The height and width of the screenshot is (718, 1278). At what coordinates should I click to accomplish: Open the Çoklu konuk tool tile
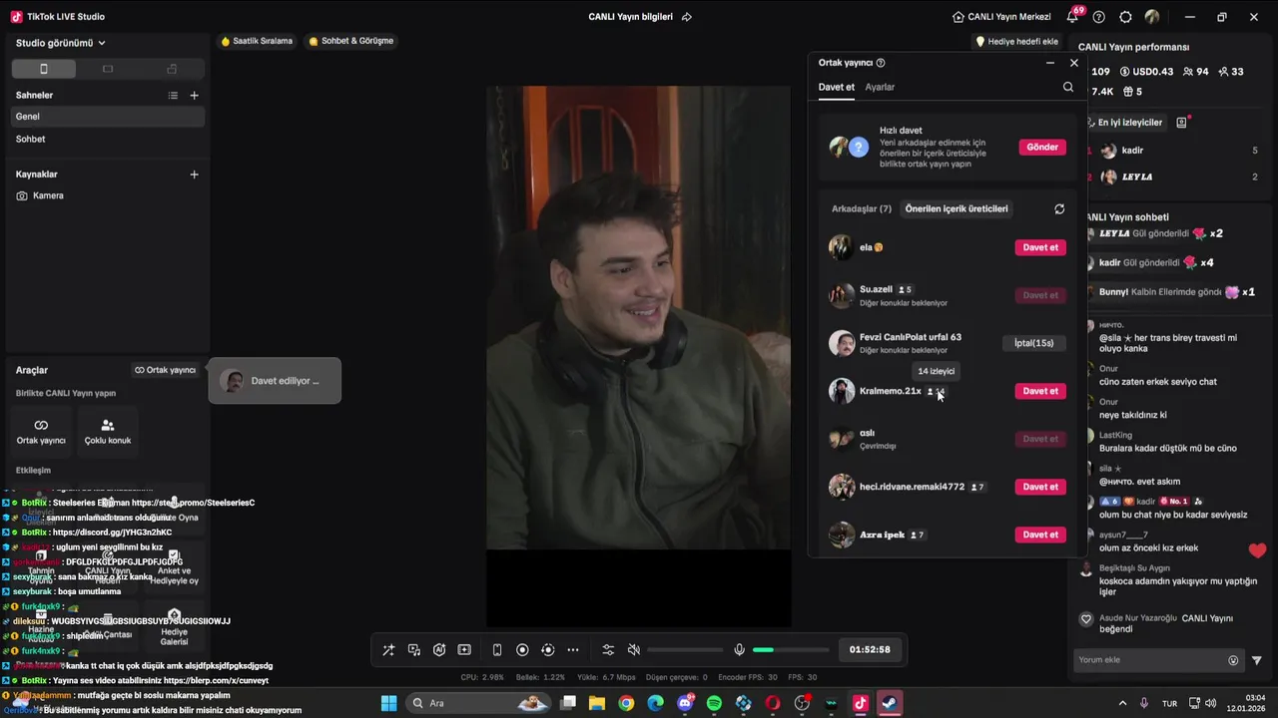point(108,431)
